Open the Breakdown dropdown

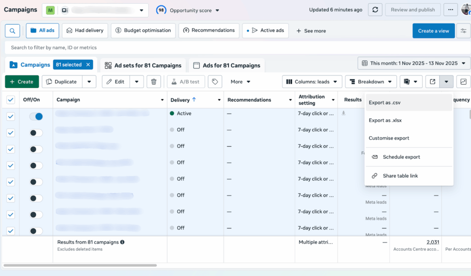371,82
